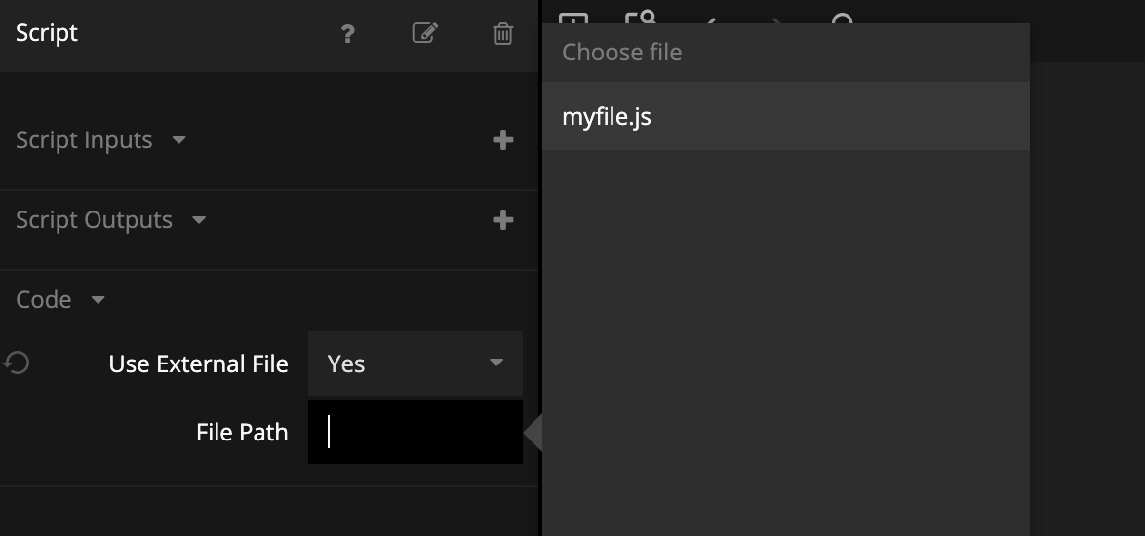Add a new Script Output with plus
Screen dimensions: 1145x536
pos(503,220)
